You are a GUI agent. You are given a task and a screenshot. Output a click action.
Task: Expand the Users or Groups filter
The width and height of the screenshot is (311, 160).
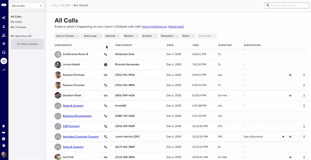click(x=67, y=36)
